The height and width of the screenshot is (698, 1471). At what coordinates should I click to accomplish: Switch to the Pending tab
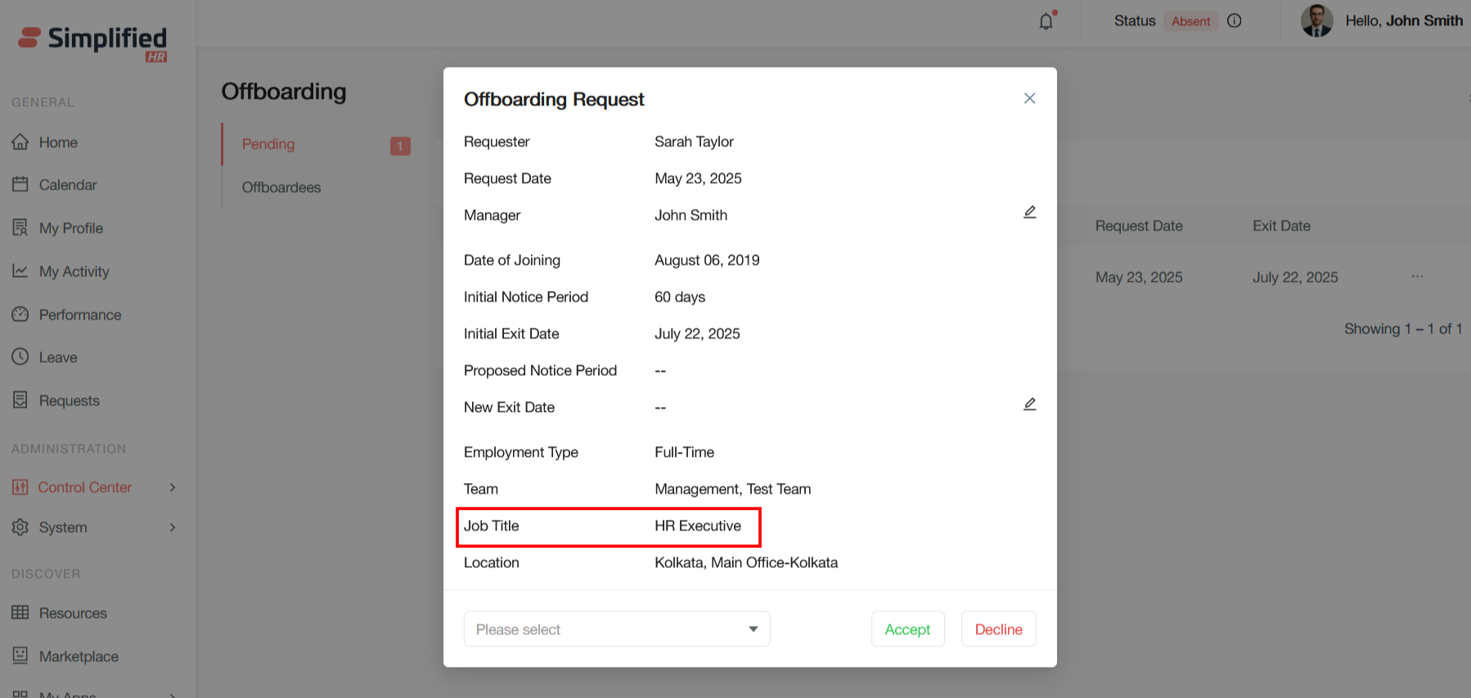[268, 144]
